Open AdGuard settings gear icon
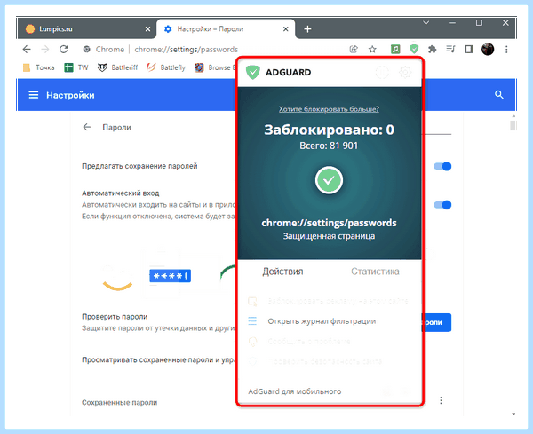The image size is (533, 434). tap(405, 72)
